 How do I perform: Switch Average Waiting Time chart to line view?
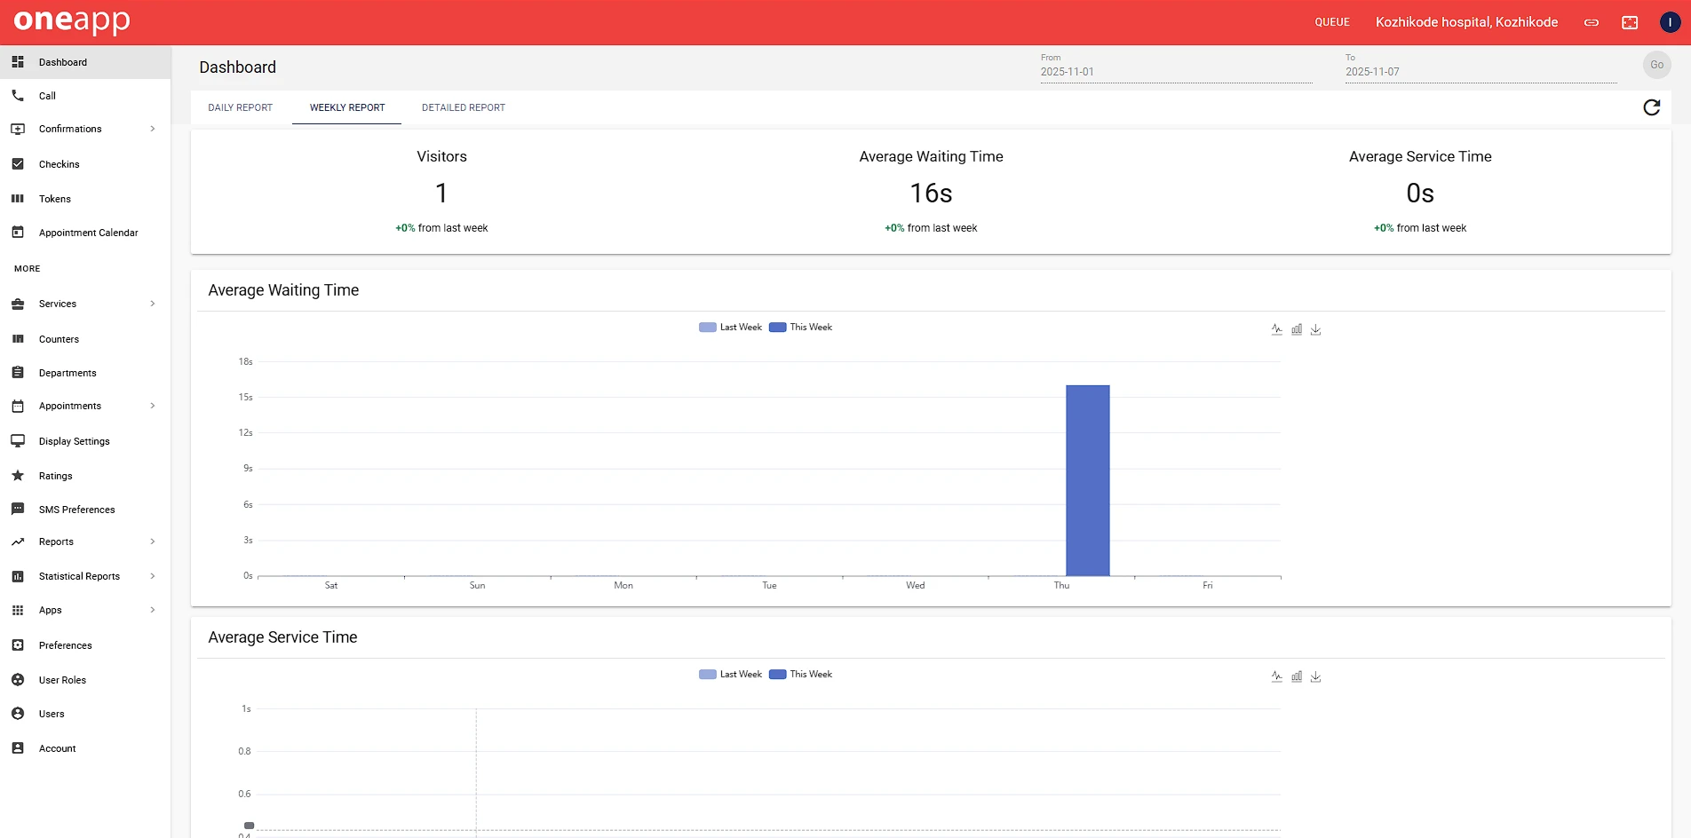(x=1276, y=328)
